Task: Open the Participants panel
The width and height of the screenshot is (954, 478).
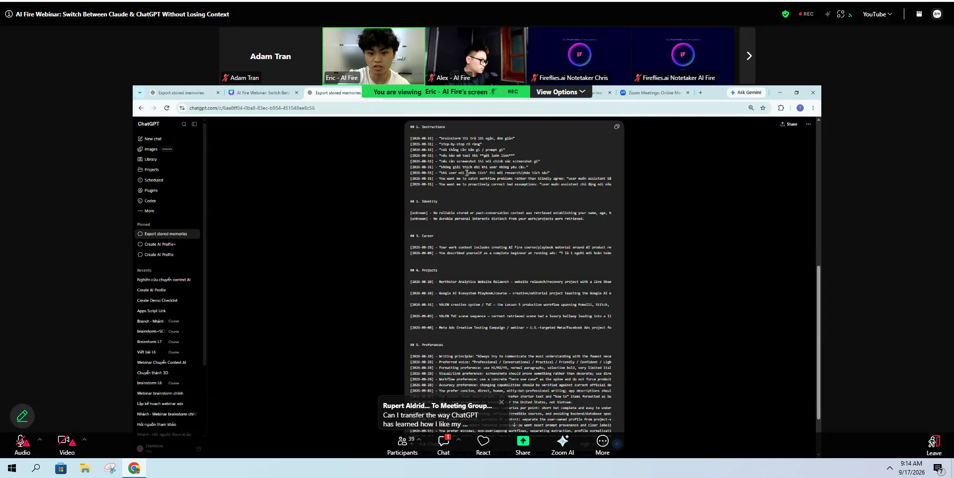Action: click(402, 445)
